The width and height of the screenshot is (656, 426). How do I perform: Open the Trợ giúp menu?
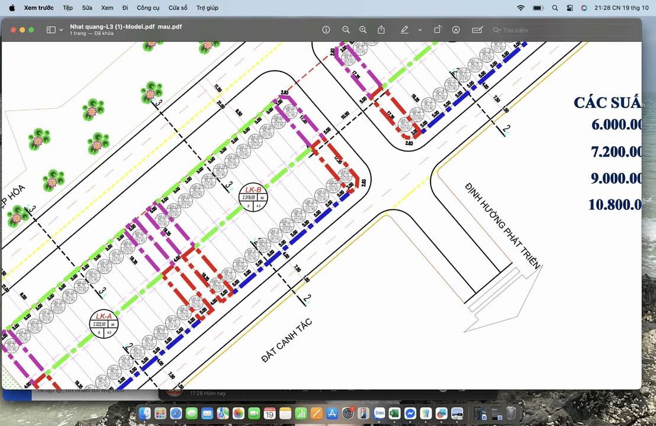pyautogui.click(x=207, y=8)
